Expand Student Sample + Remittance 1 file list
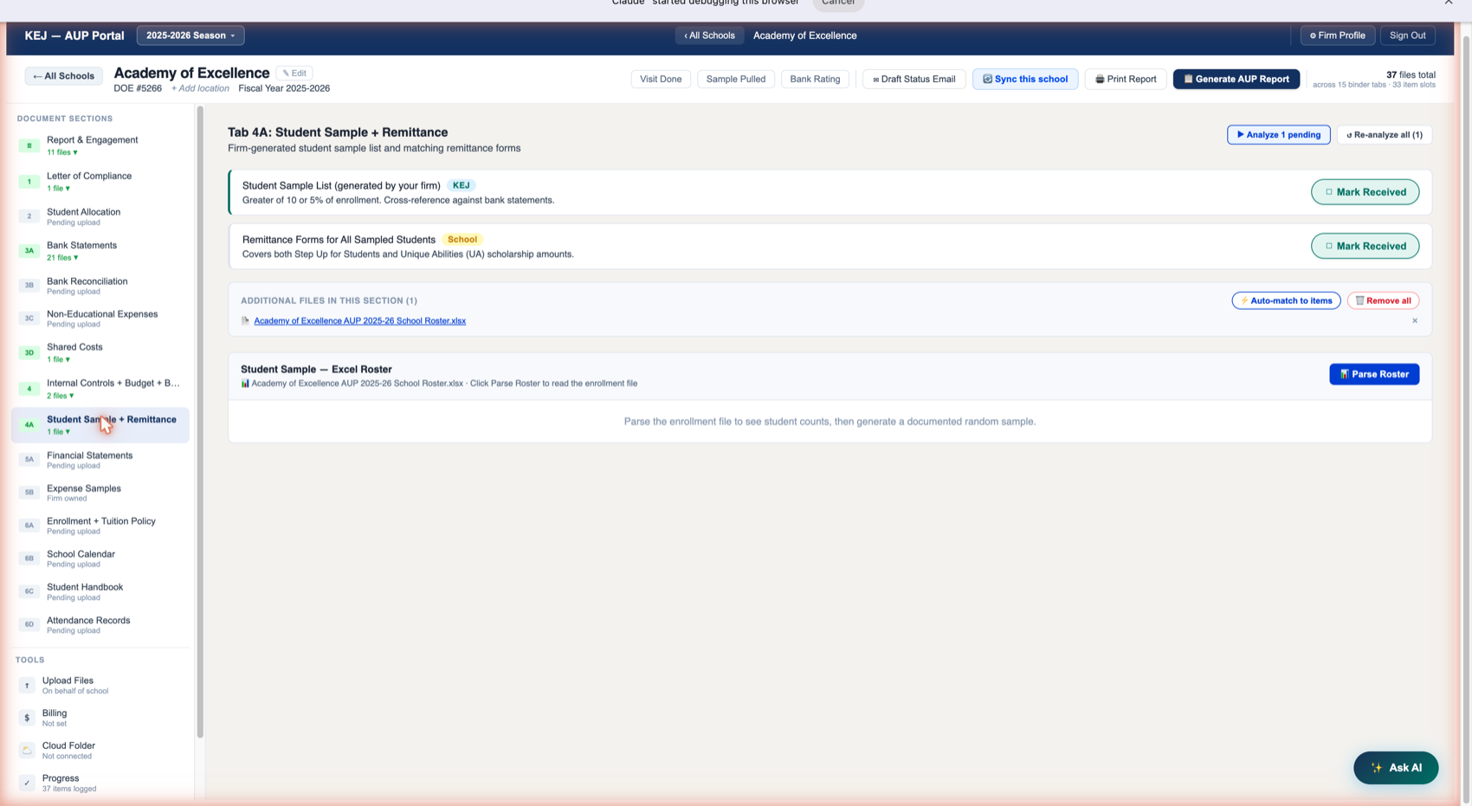1472x806 pixels. click(x=58, y=432)
